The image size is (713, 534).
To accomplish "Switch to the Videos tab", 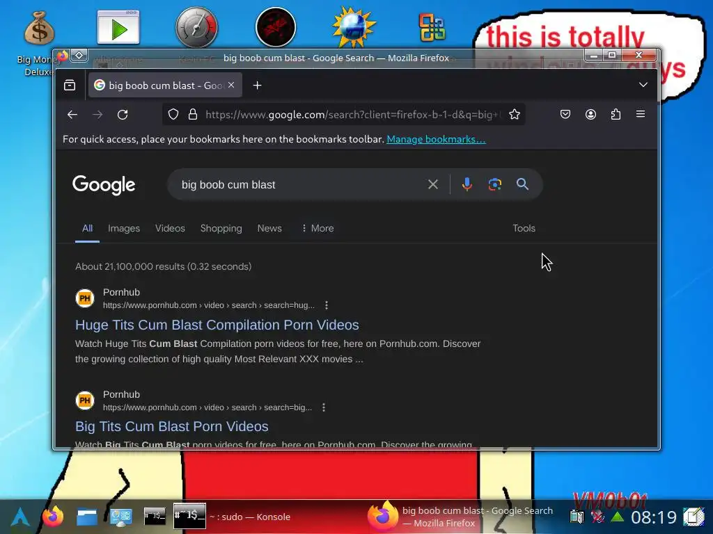I will (170, 228).
